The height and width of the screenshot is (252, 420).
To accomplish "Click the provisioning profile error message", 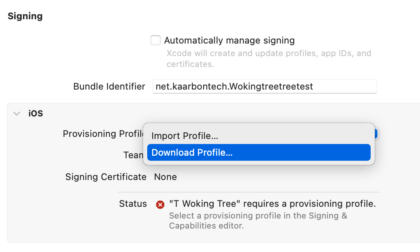I will (x=272, y=204).
